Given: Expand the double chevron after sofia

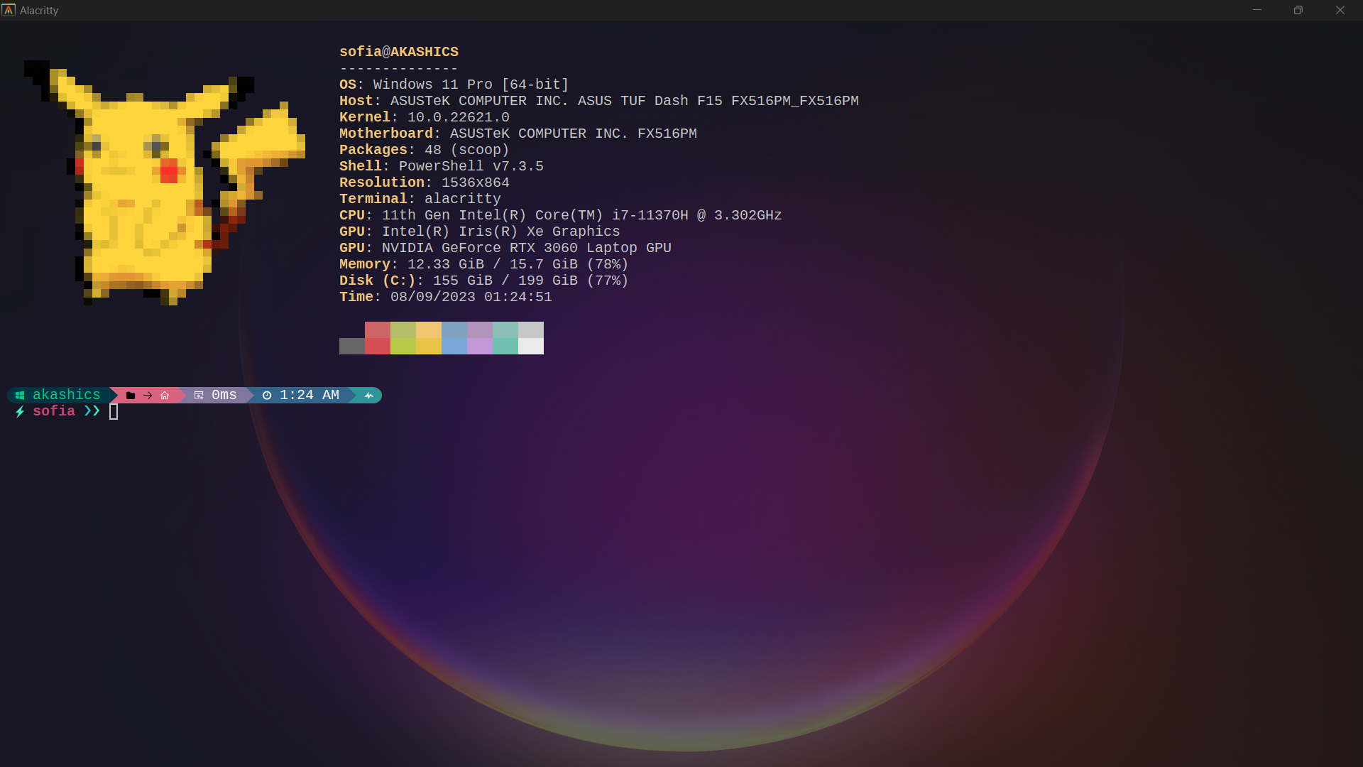Looking at the screenshot, I should tap(91, 411).
